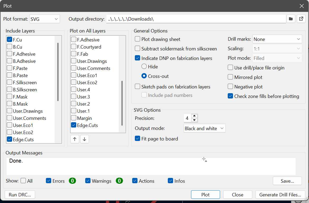This screenshot has height=203, width=309.
Task: Check F.Fab in Plot on All Layers
Action: [74, 54]
